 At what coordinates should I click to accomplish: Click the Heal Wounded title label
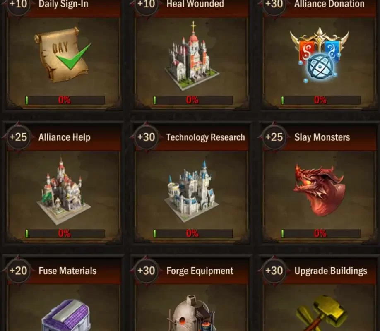pos(195,4)
